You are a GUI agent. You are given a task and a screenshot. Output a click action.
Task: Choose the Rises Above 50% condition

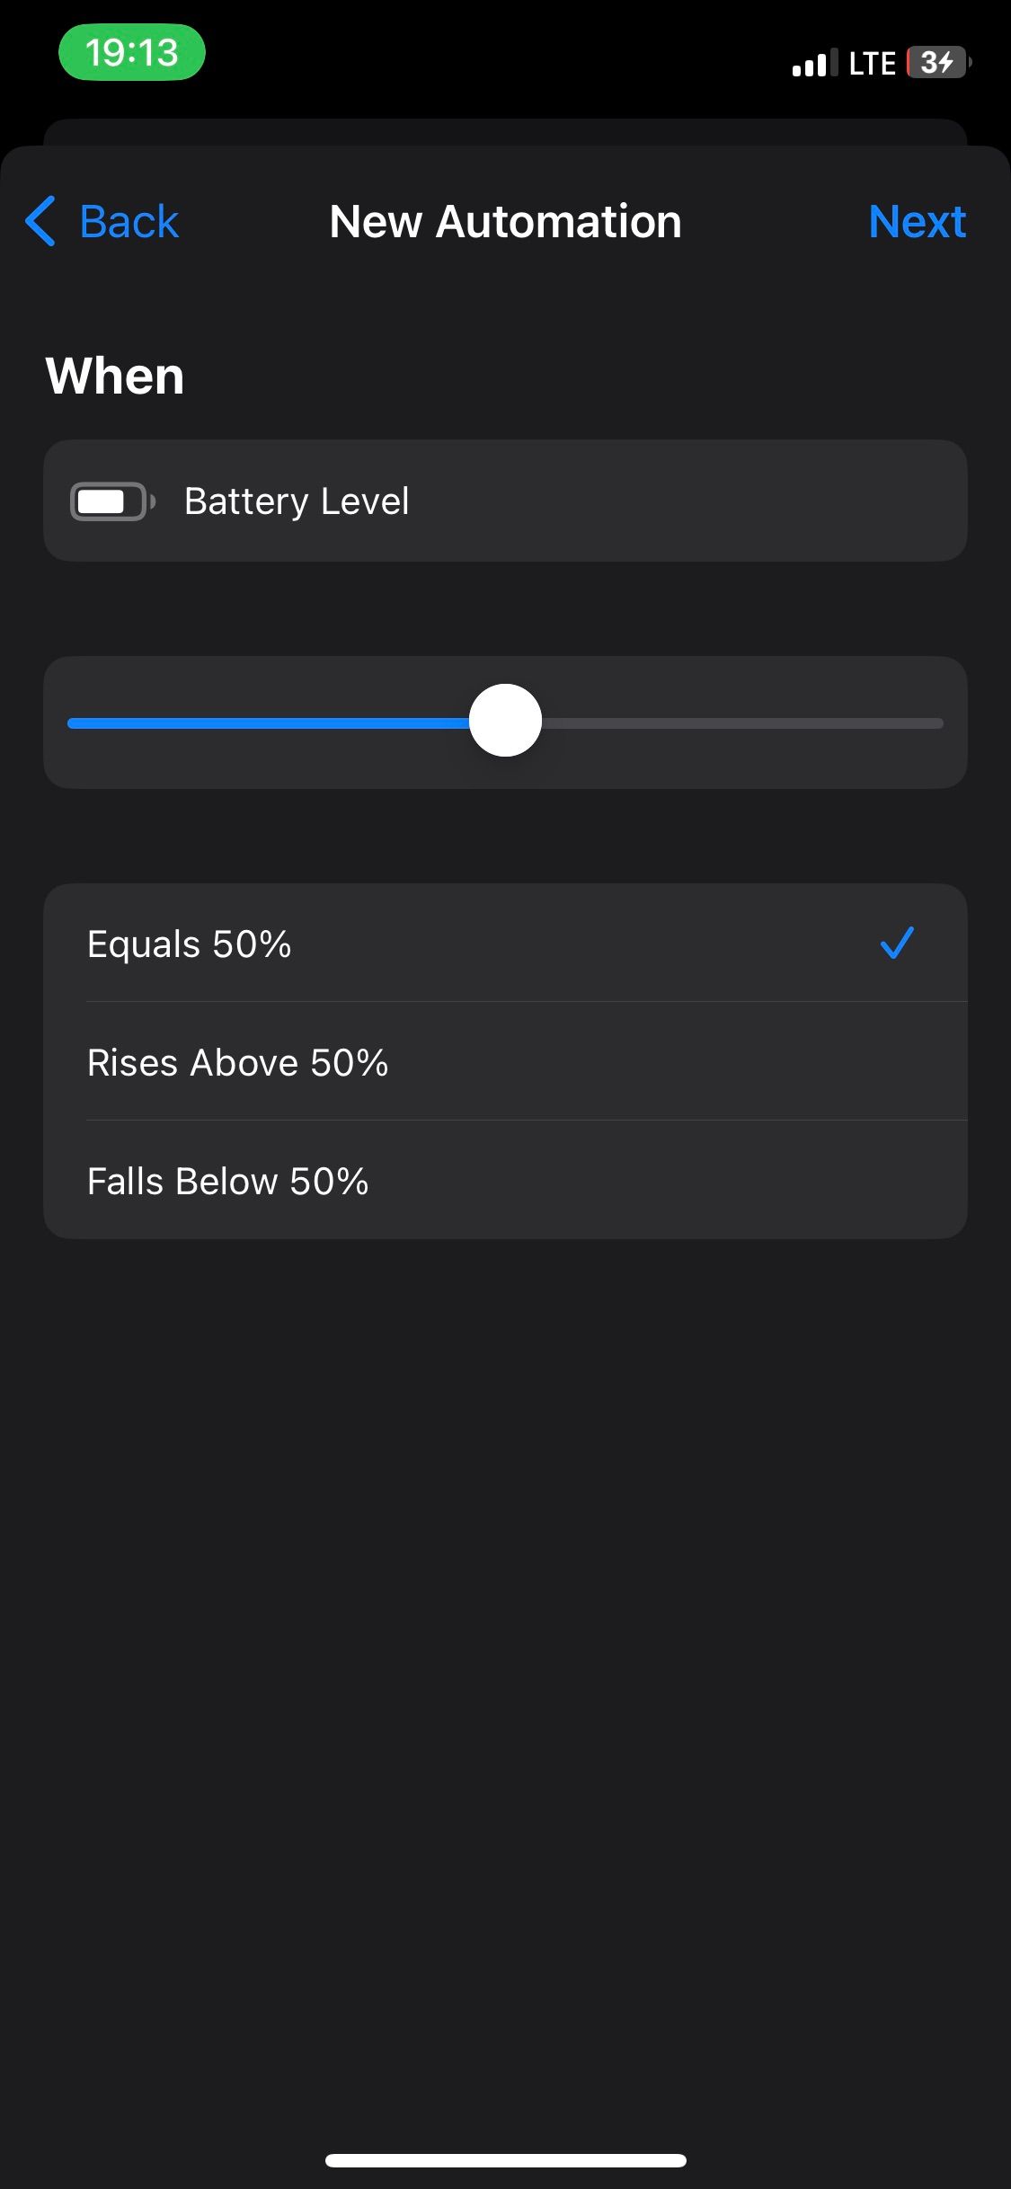pos(238,1062)
